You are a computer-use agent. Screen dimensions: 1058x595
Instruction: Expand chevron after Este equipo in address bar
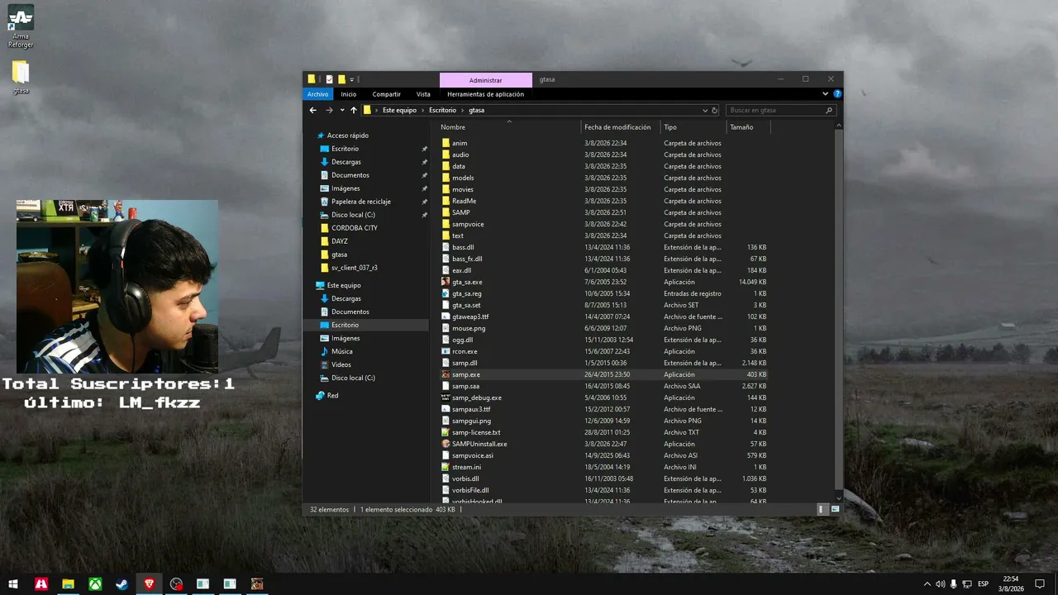pos(422,110)
